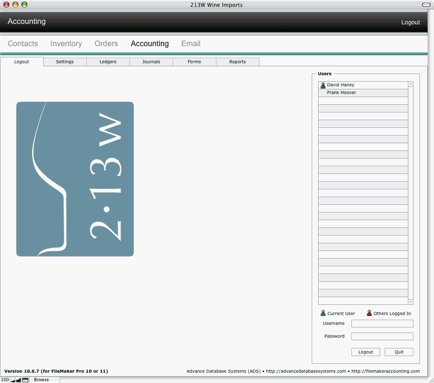Open the Contacts module

[x=23, y=44]
